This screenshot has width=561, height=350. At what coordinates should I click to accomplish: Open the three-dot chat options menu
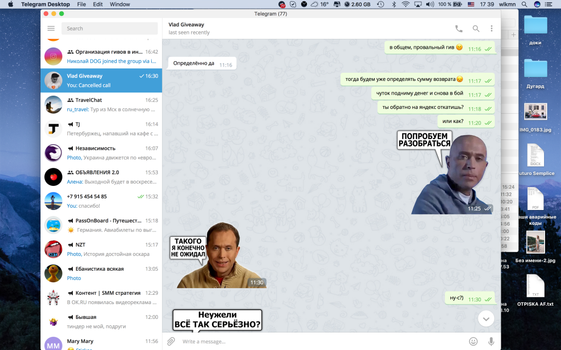[x=491, y=28]
